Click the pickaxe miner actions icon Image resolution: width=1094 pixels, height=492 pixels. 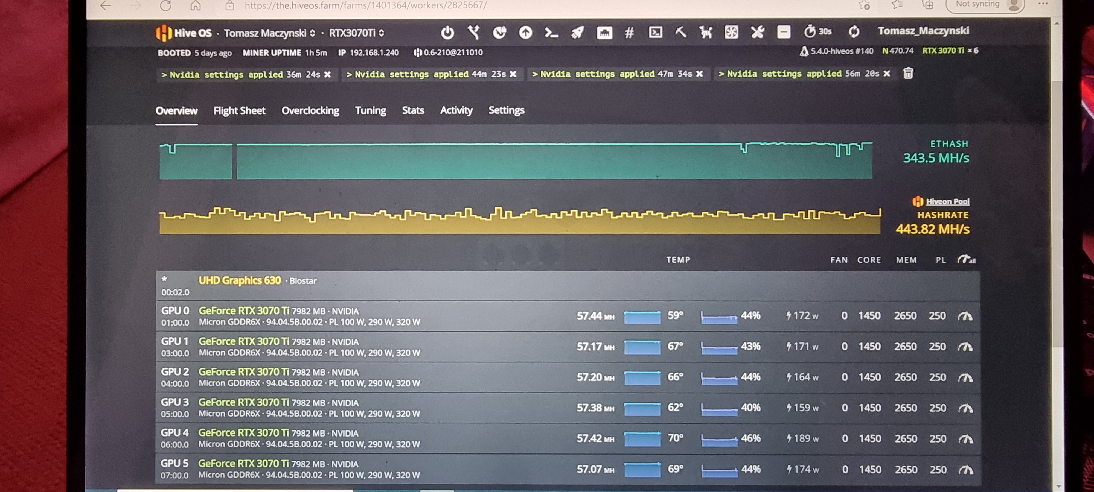(x=681, y=32)
